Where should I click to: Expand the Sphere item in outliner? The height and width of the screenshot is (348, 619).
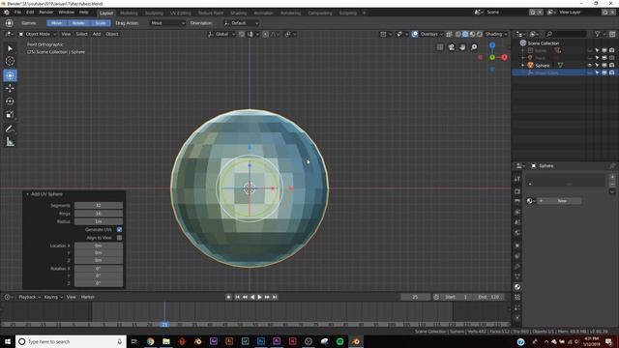[522, 66]
